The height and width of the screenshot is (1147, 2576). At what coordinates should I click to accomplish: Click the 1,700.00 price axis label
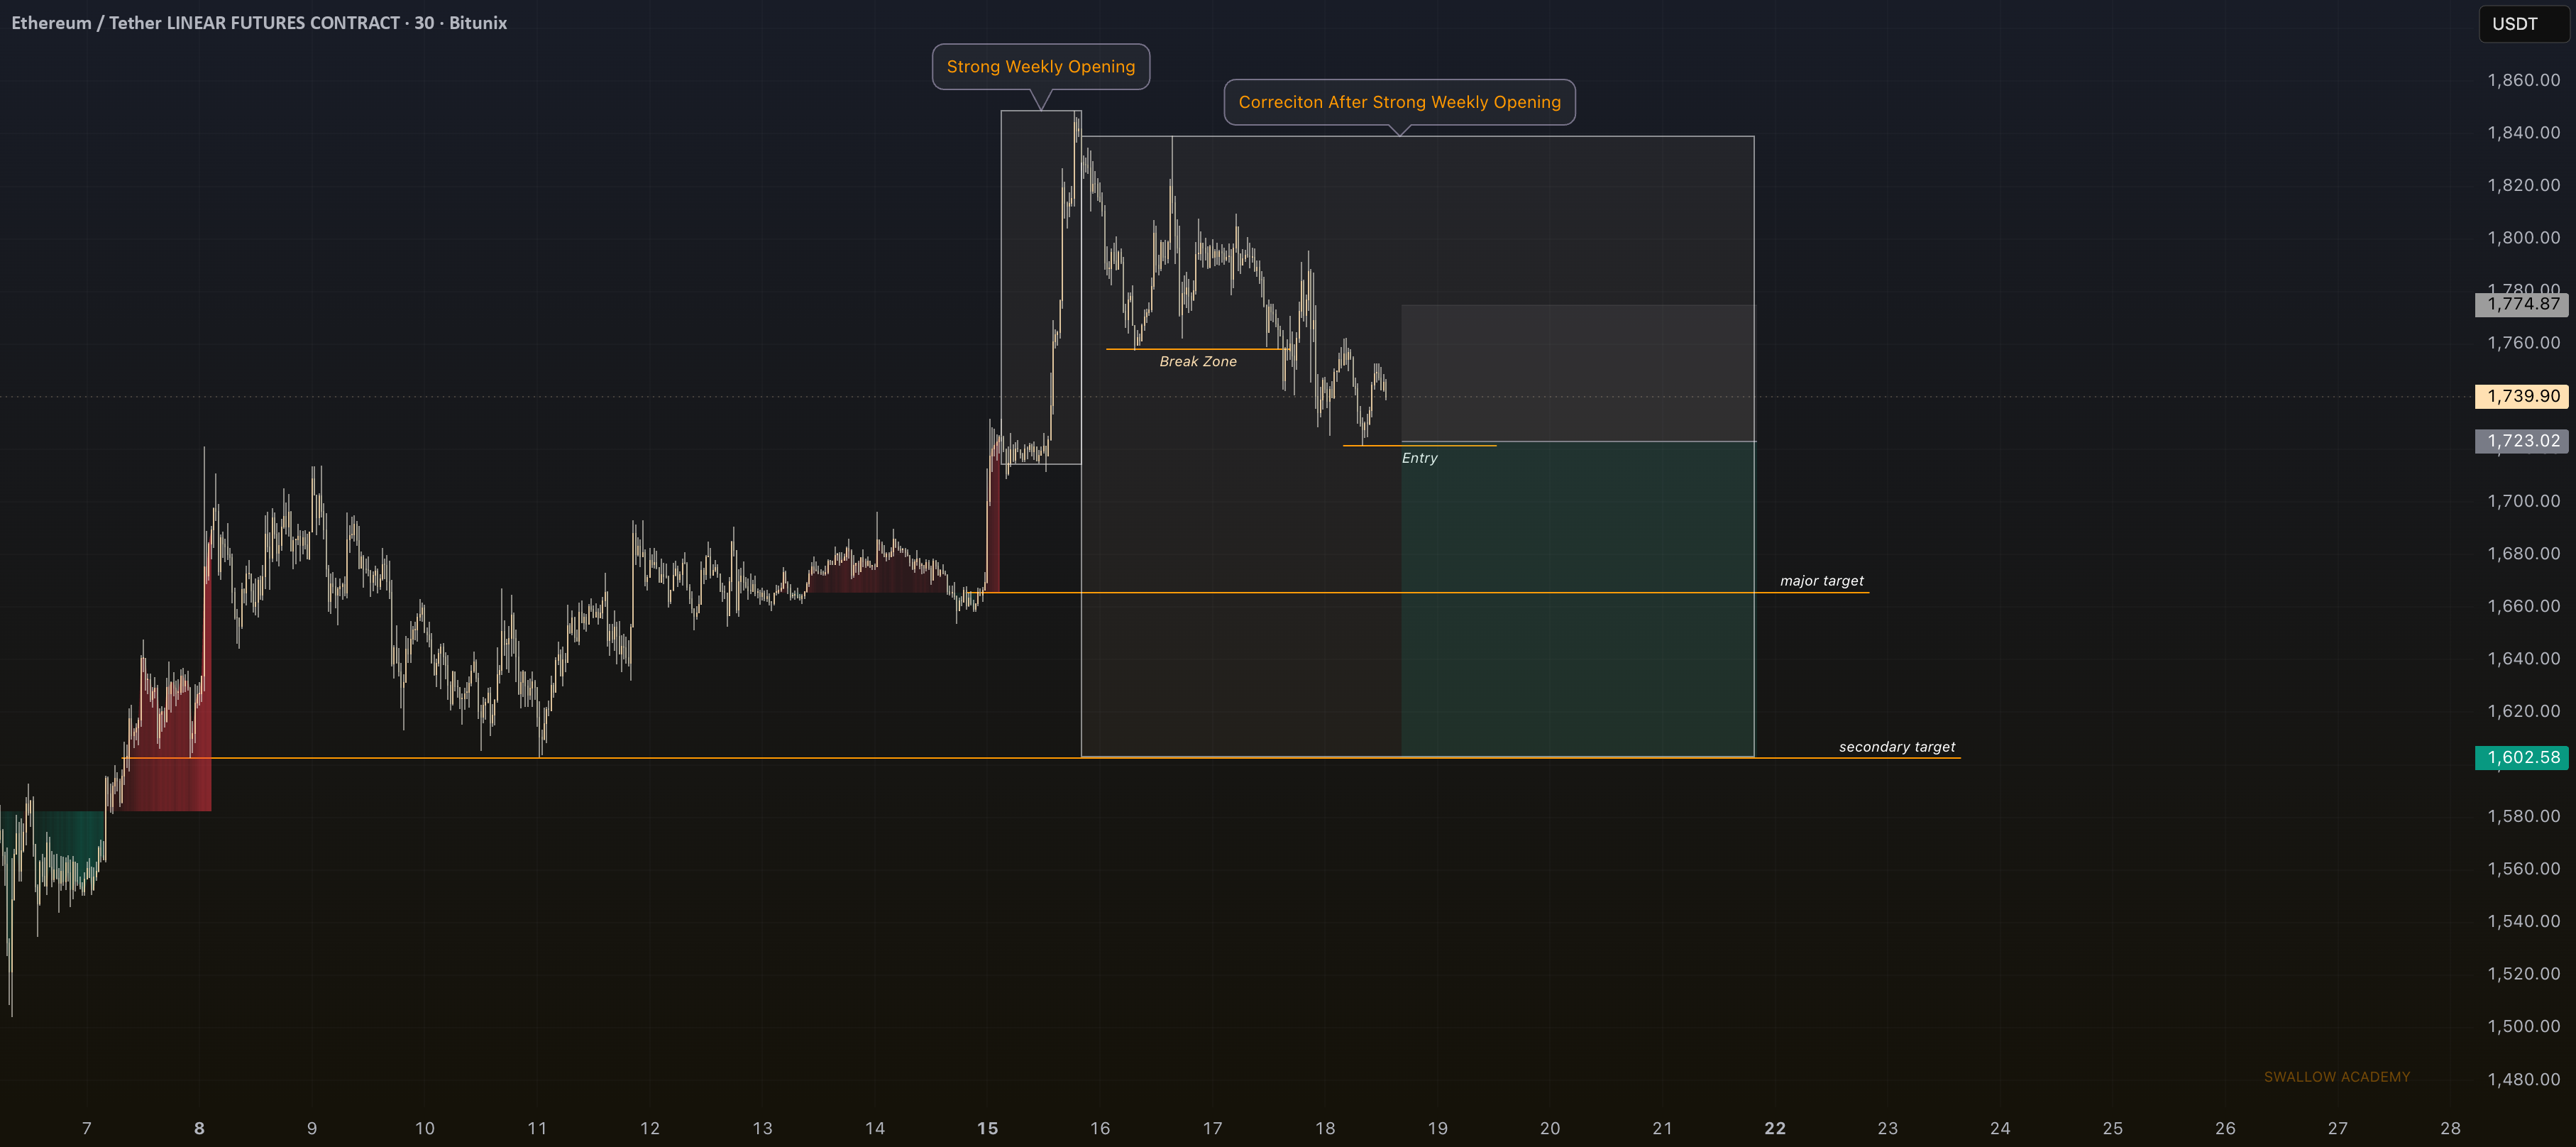(x=2523, y=501)
